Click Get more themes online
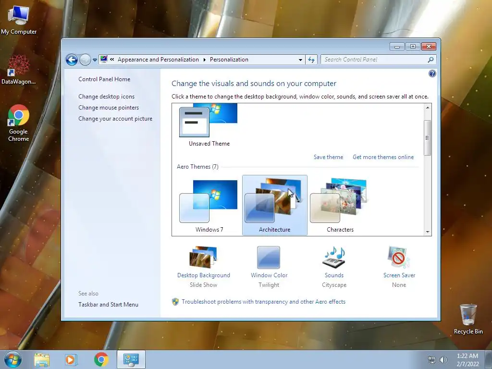The height and width of the screenshot is (369, 492). click(x=383, y=157)
